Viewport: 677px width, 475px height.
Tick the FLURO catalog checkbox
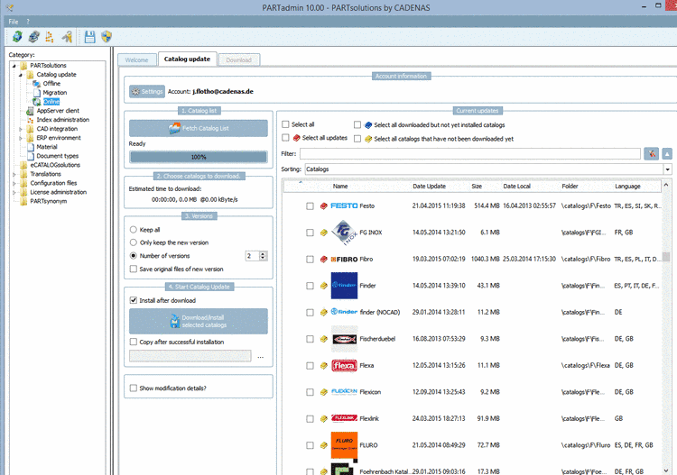(310, 445)
